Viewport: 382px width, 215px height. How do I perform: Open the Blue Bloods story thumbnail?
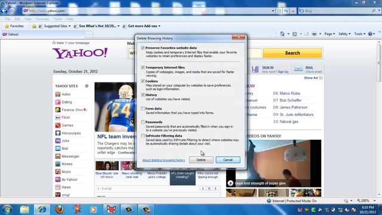[107, 166]
